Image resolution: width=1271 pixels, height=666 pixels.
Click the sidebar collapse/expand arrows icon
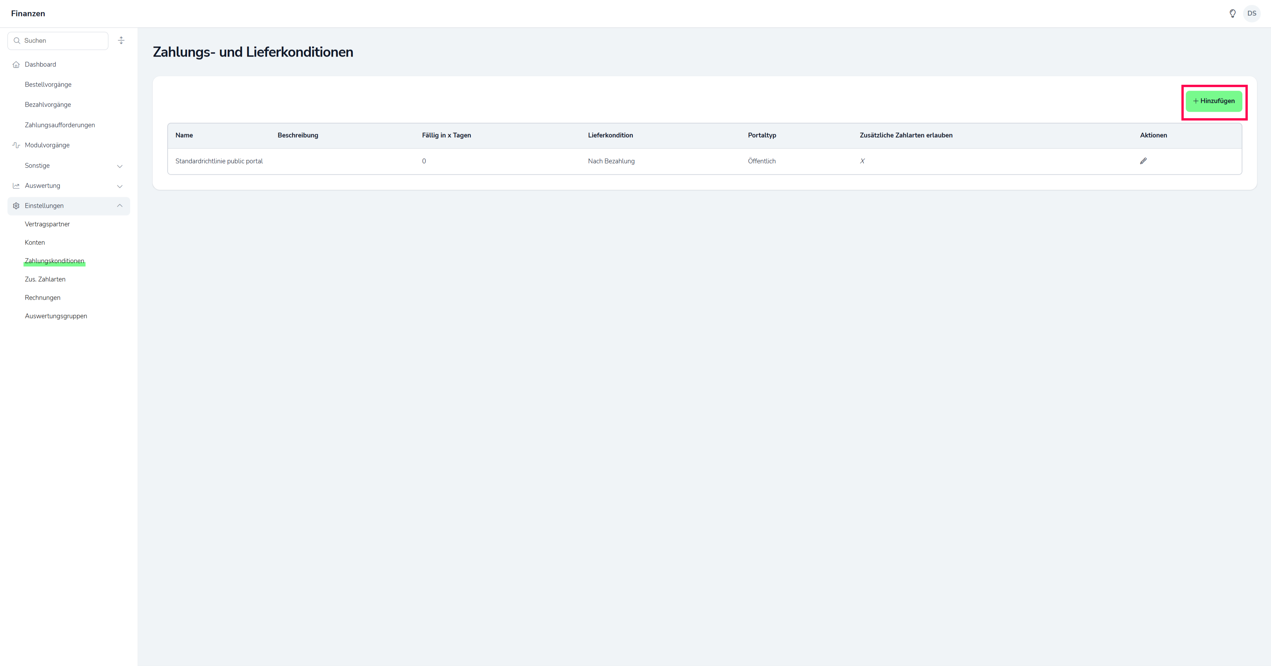(121, 41)
